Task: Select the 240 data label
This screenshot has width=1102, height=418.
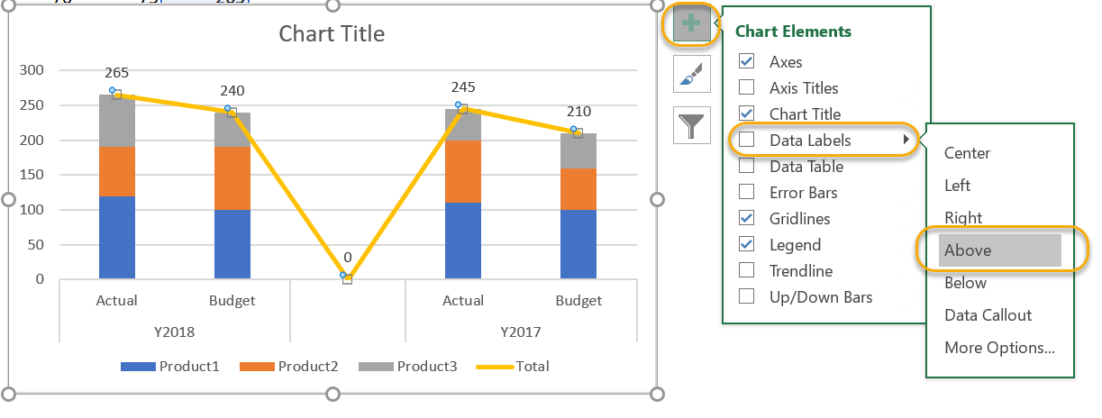Action: pos(232,91)
